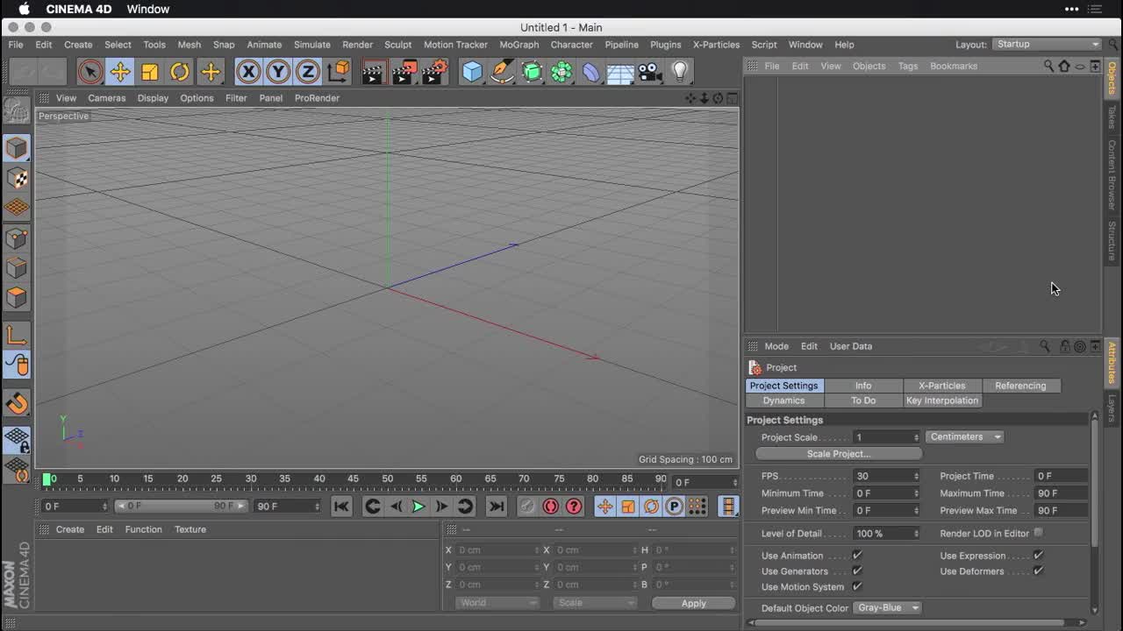The height and width of the screenshot is (631, 1123).
Task: Click the Apply button in coordinates panel
Action: click(693, 603)
